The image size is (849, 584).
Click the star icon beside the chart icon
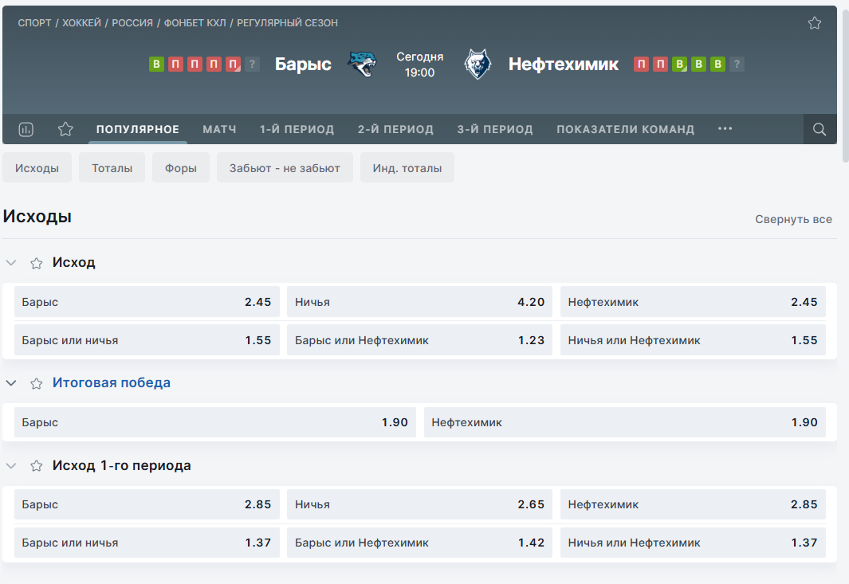[x=65, y=129]
